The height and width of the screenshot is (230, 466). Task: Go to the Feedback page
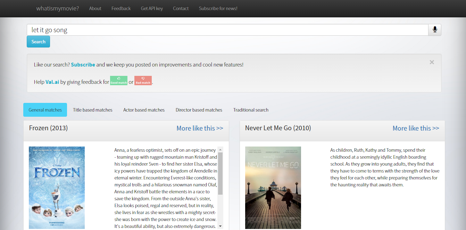(x=121, y=8)
